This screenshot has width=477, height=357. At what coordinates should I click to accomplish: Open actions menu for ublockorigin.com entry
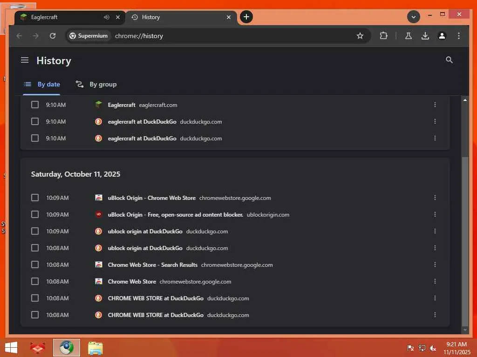click(x=435, y=214)
